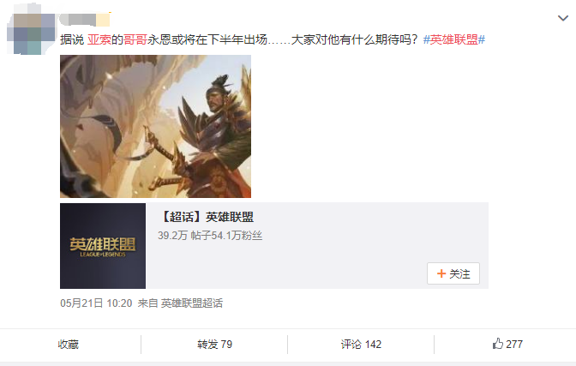
Task: Click 转发 79 to repost
Action: click(214, 345)
